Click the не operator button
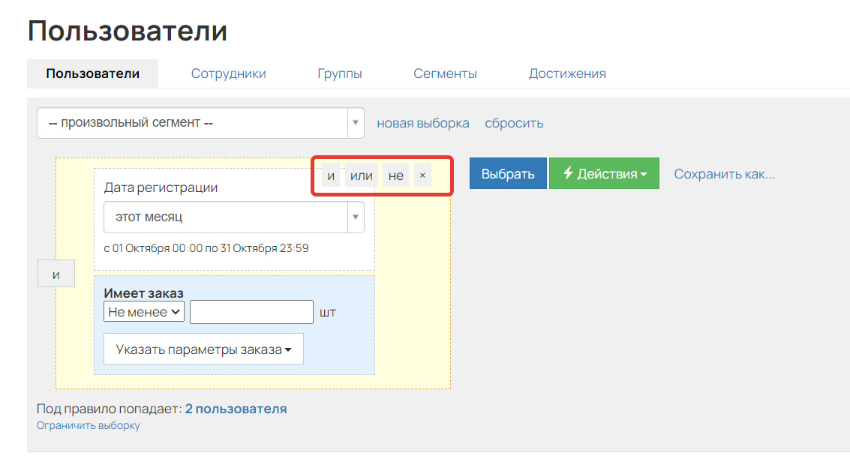 click(395, 175)
